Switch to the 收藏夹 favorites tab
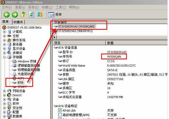The height and width of the screenshot is (119, 169). point(18,22)
